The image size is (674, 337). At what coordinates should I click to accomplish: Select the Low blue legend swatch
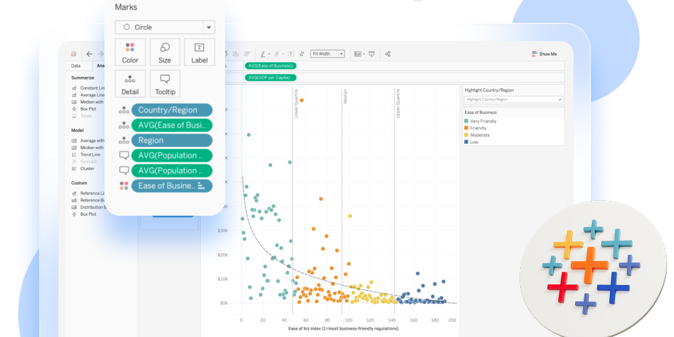(466, 142)
